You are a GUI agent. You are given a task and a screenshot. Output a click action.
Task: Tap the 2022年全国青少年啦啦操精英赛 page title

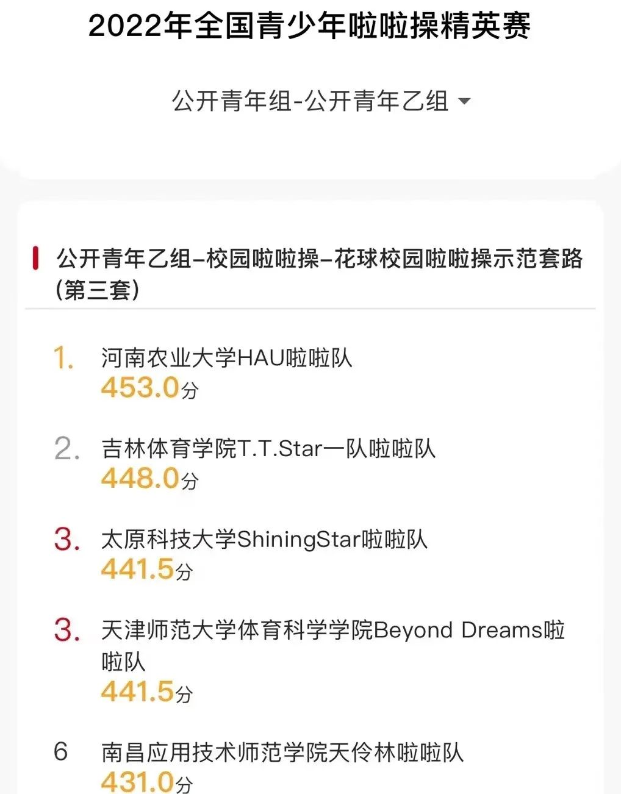310,26
